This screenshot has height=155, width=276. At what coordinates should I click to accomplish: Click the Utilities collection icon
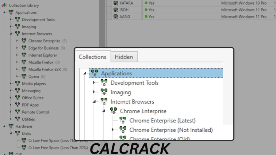coord(17,119)
